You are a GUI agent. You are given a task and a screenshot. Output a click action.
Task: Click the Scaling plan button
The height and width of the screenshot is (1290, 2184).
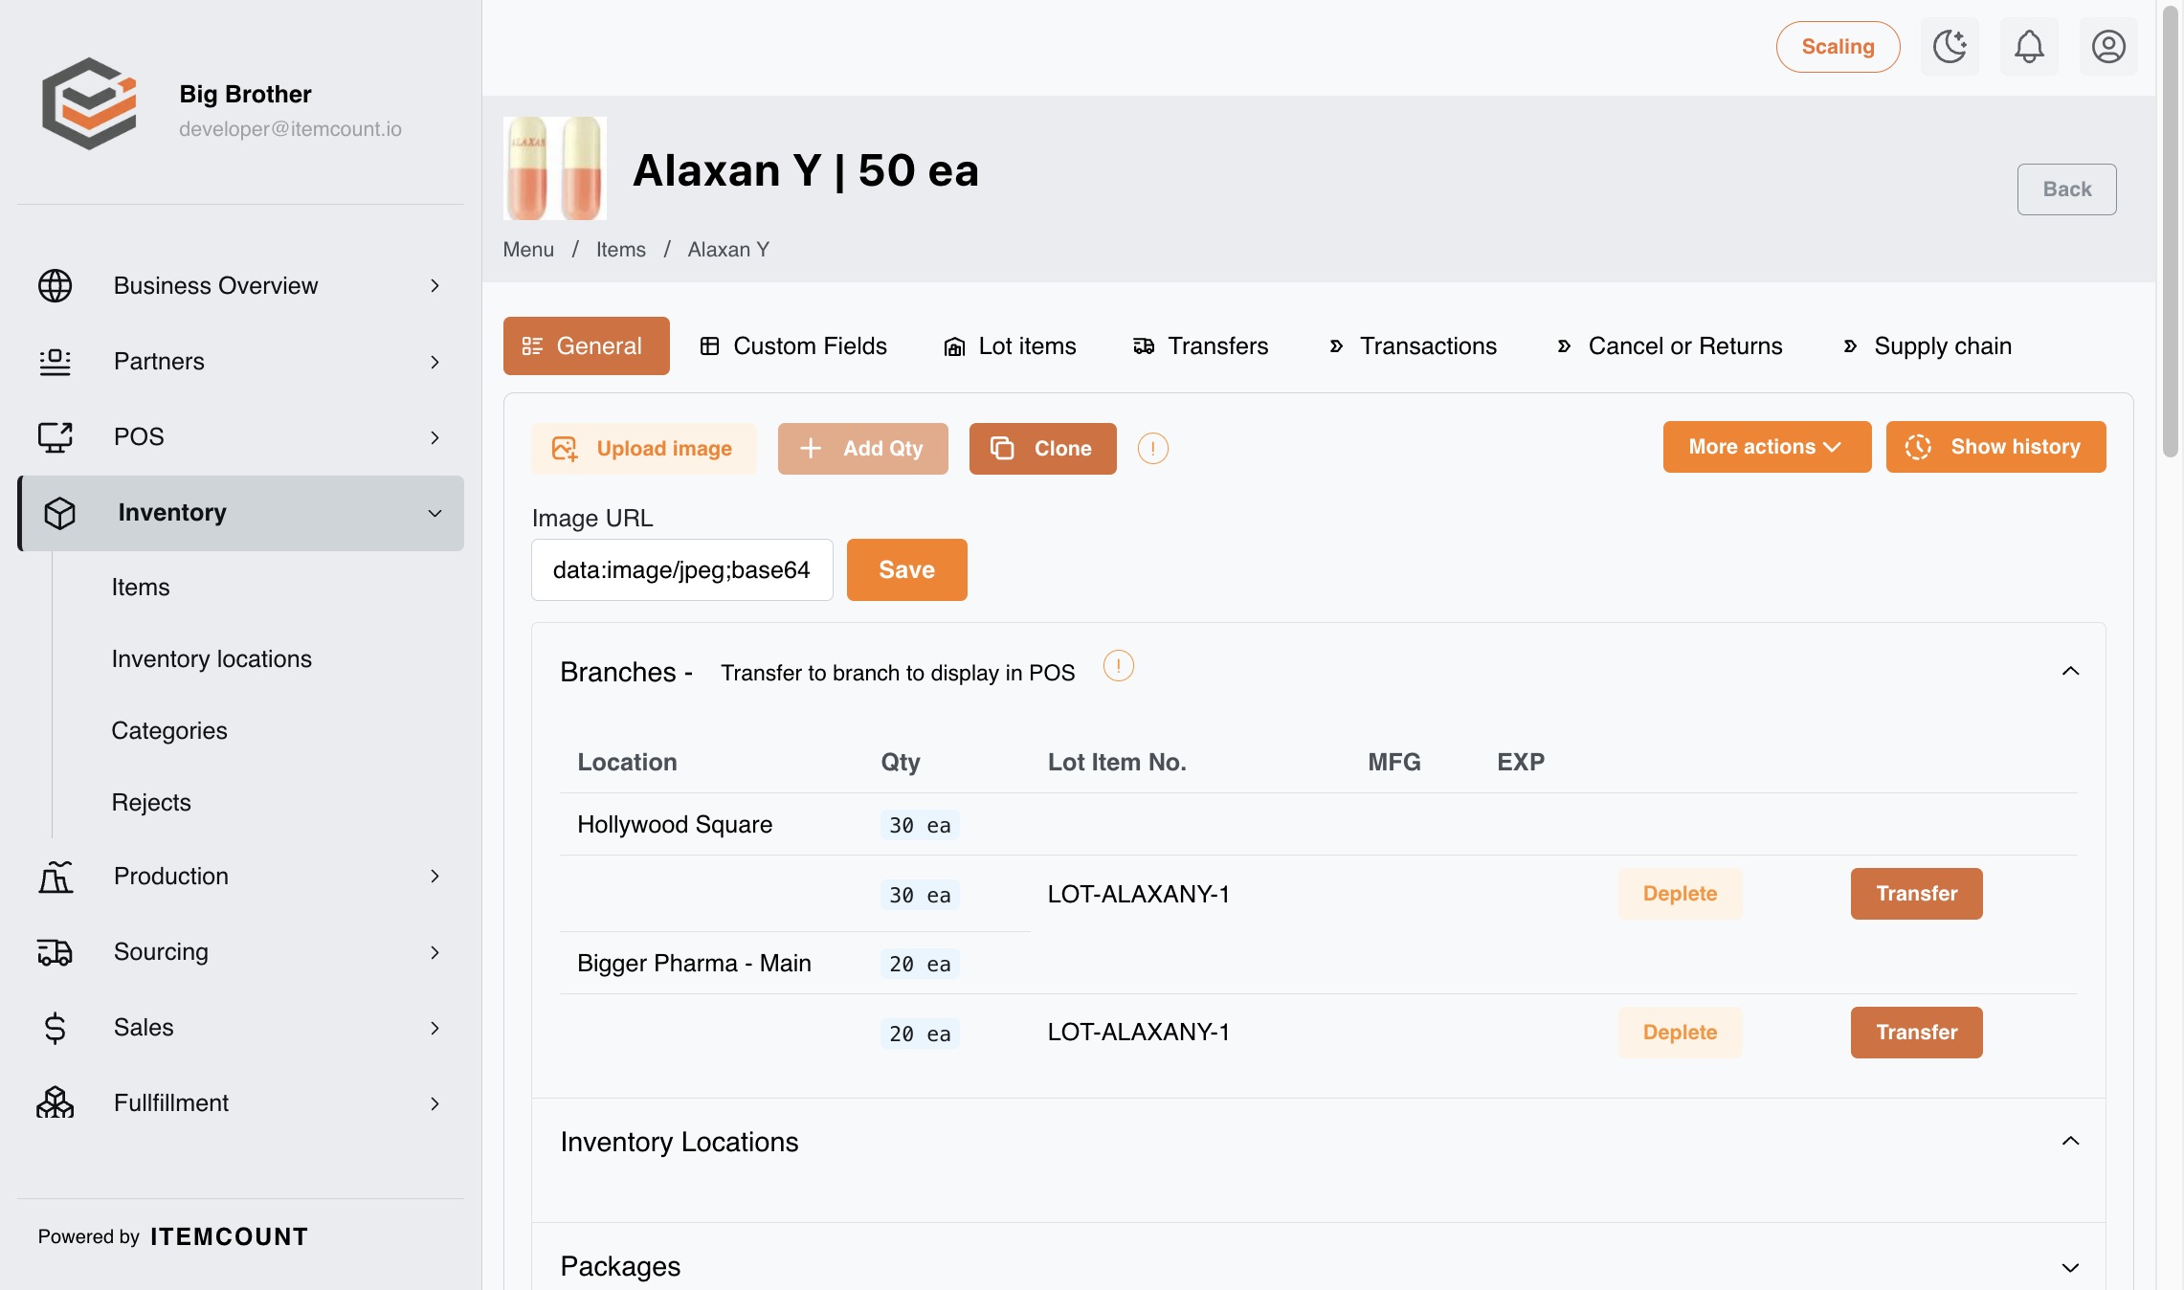(x=1838, y=47)
